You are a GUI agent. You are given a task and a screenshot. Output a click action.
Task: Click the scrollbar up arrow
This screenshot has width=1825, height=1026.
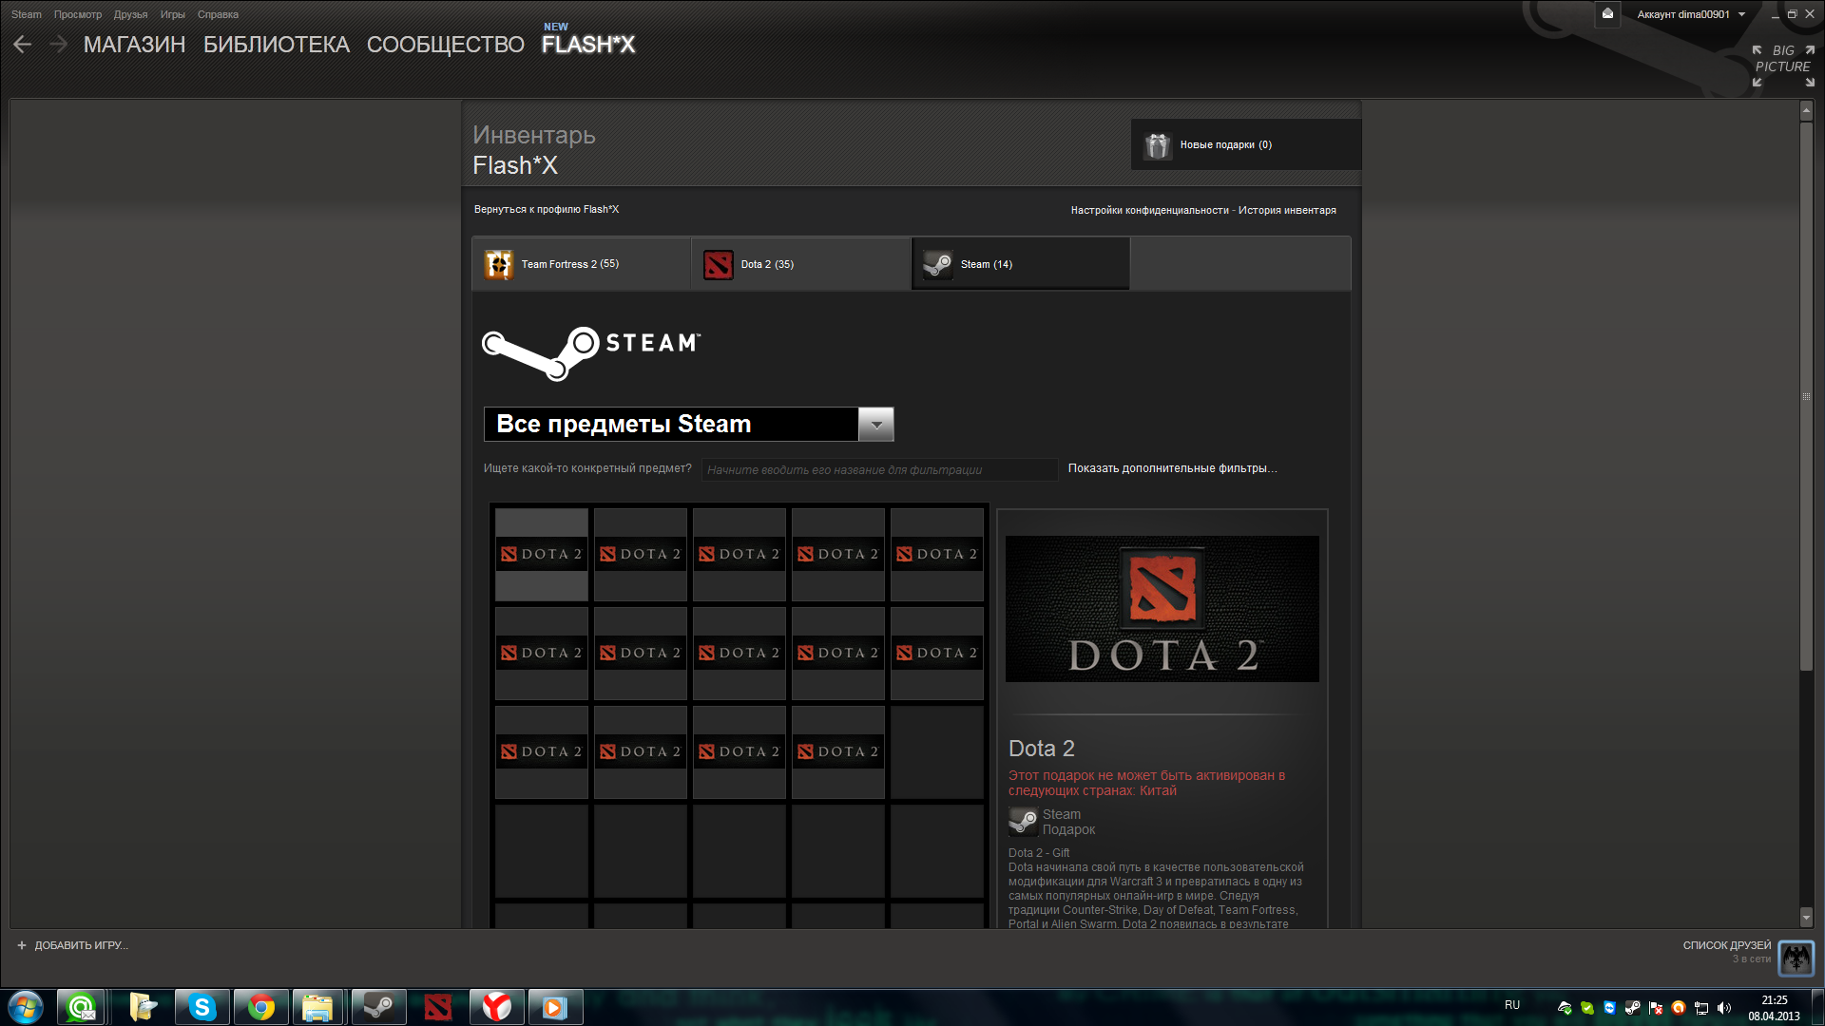click(1806, 111)
